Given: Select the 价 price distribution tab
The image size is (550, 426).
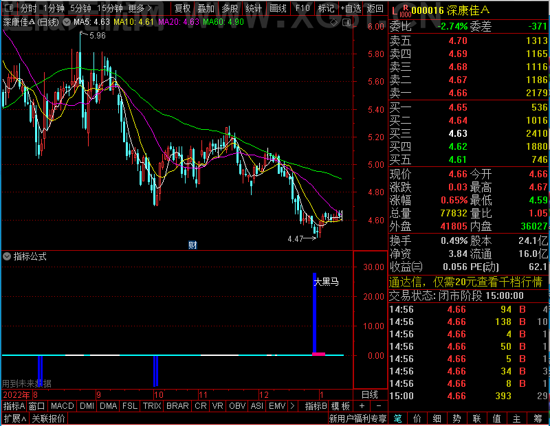Looking at the screenshot, I should (x=417, y=418).
